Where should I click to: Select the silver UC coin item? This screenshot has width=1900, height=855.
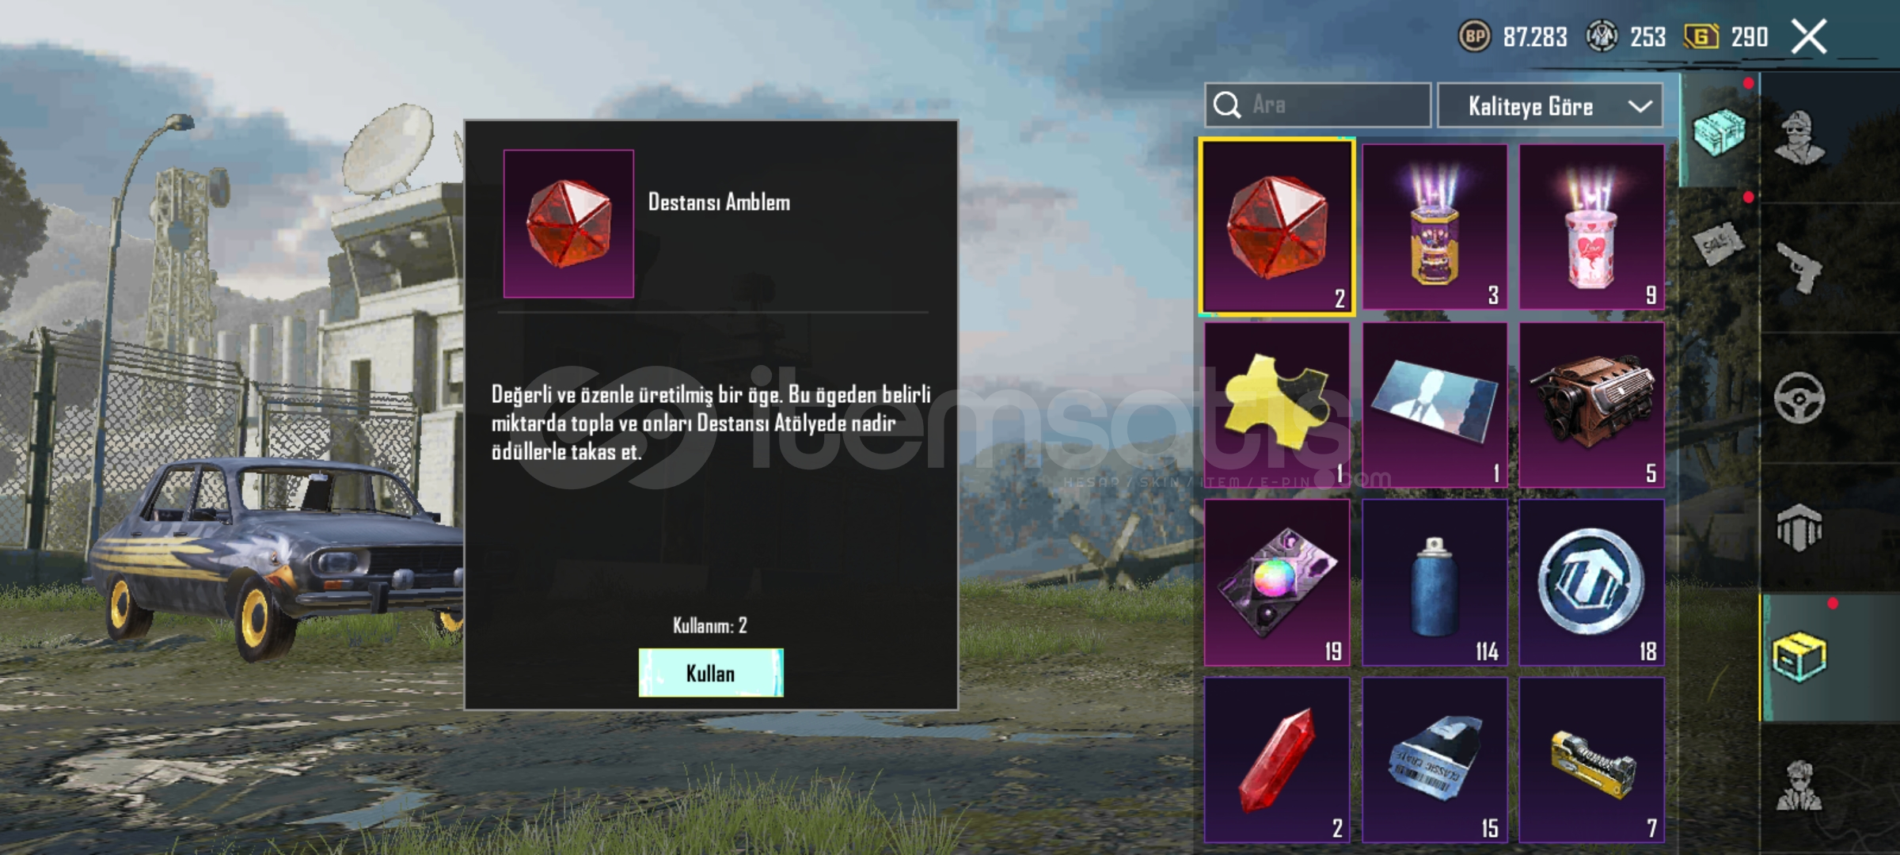click(x=1591, y=583)
